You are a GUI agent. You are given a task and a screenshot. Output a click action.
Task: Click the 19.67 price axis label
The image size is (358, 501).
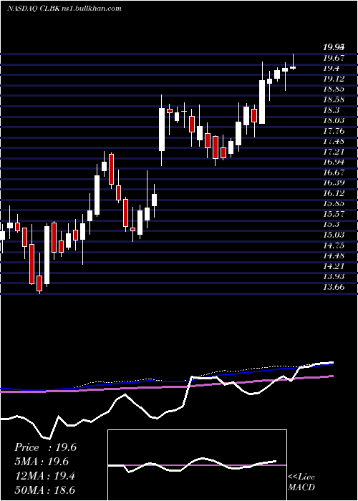coord(334,58)
